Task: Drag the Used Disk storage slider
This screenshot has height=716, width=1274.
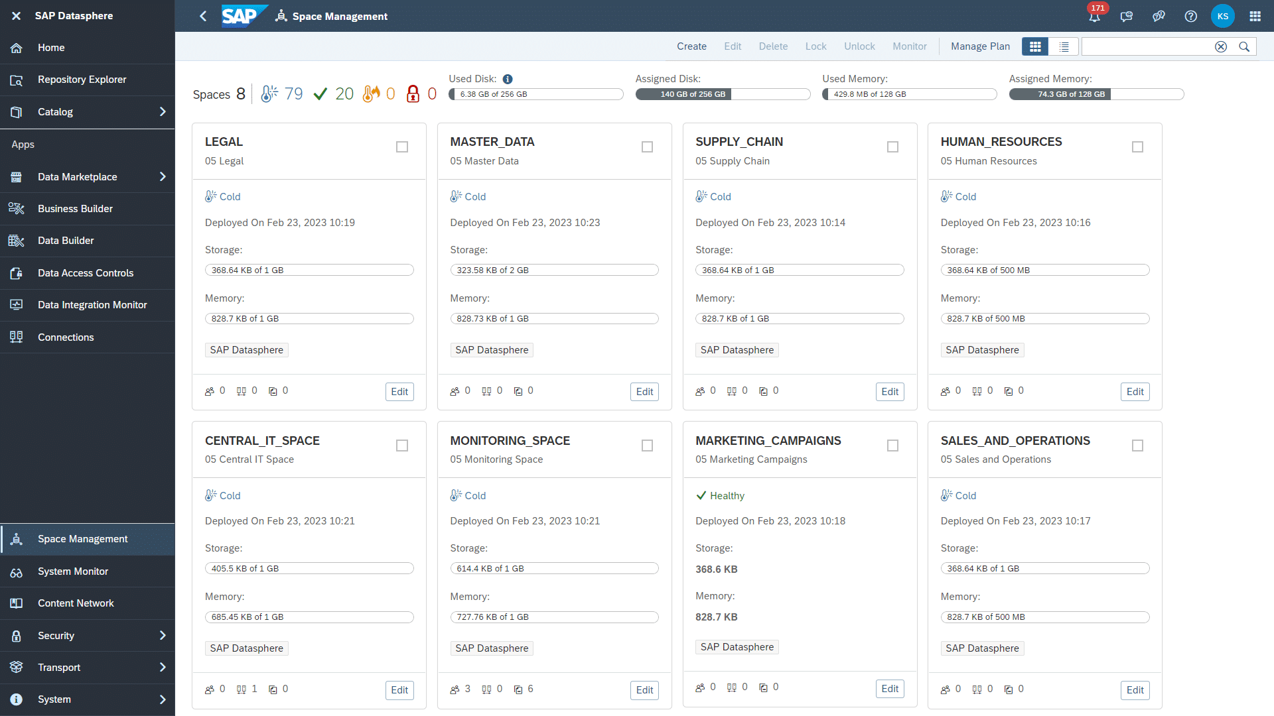Action: (453, 94)
